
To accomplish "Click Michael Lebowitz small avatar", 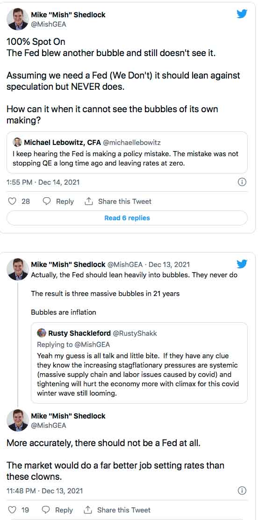I will [x=17, y=143].
